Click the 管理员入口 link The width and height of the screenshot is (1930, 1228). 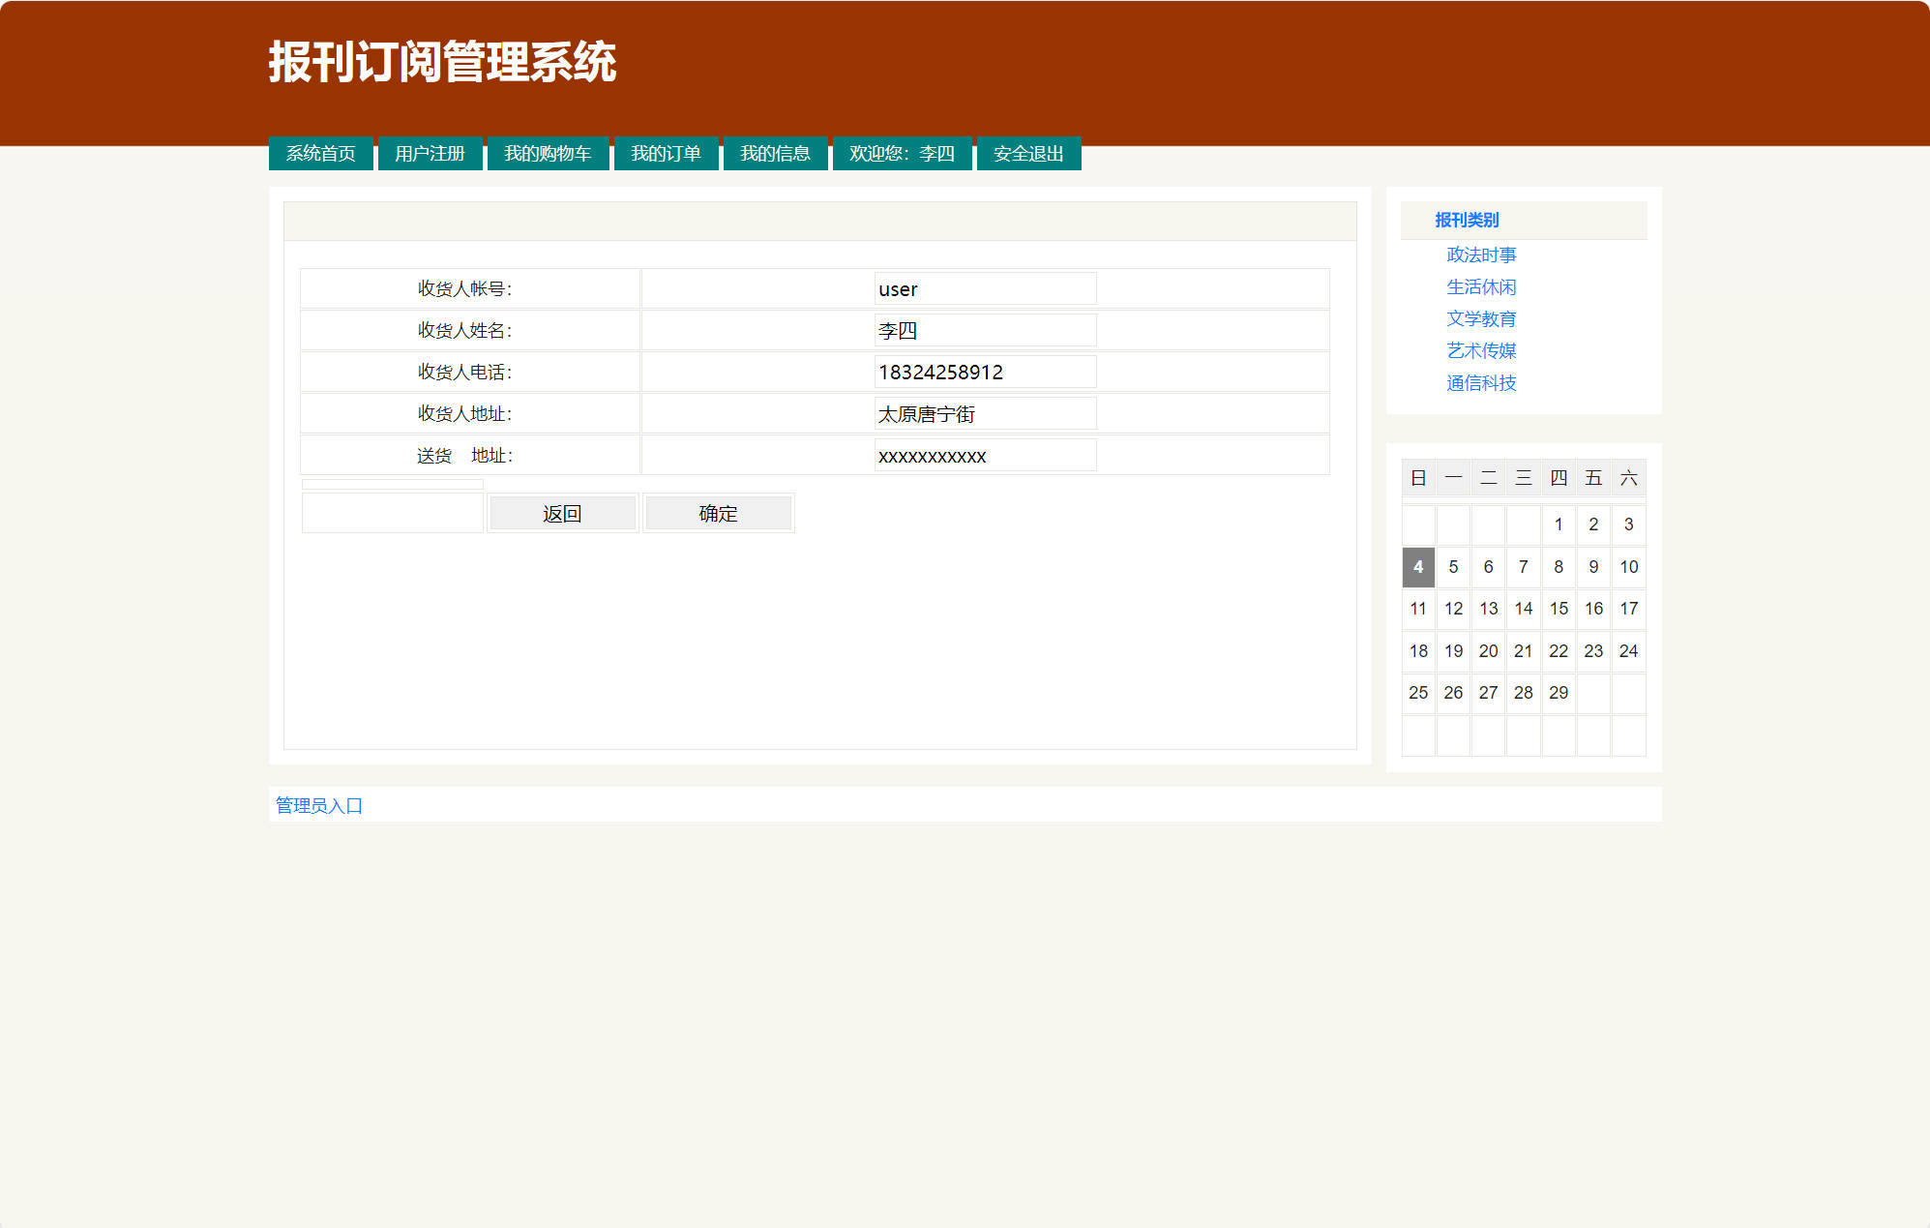point(317,804)
